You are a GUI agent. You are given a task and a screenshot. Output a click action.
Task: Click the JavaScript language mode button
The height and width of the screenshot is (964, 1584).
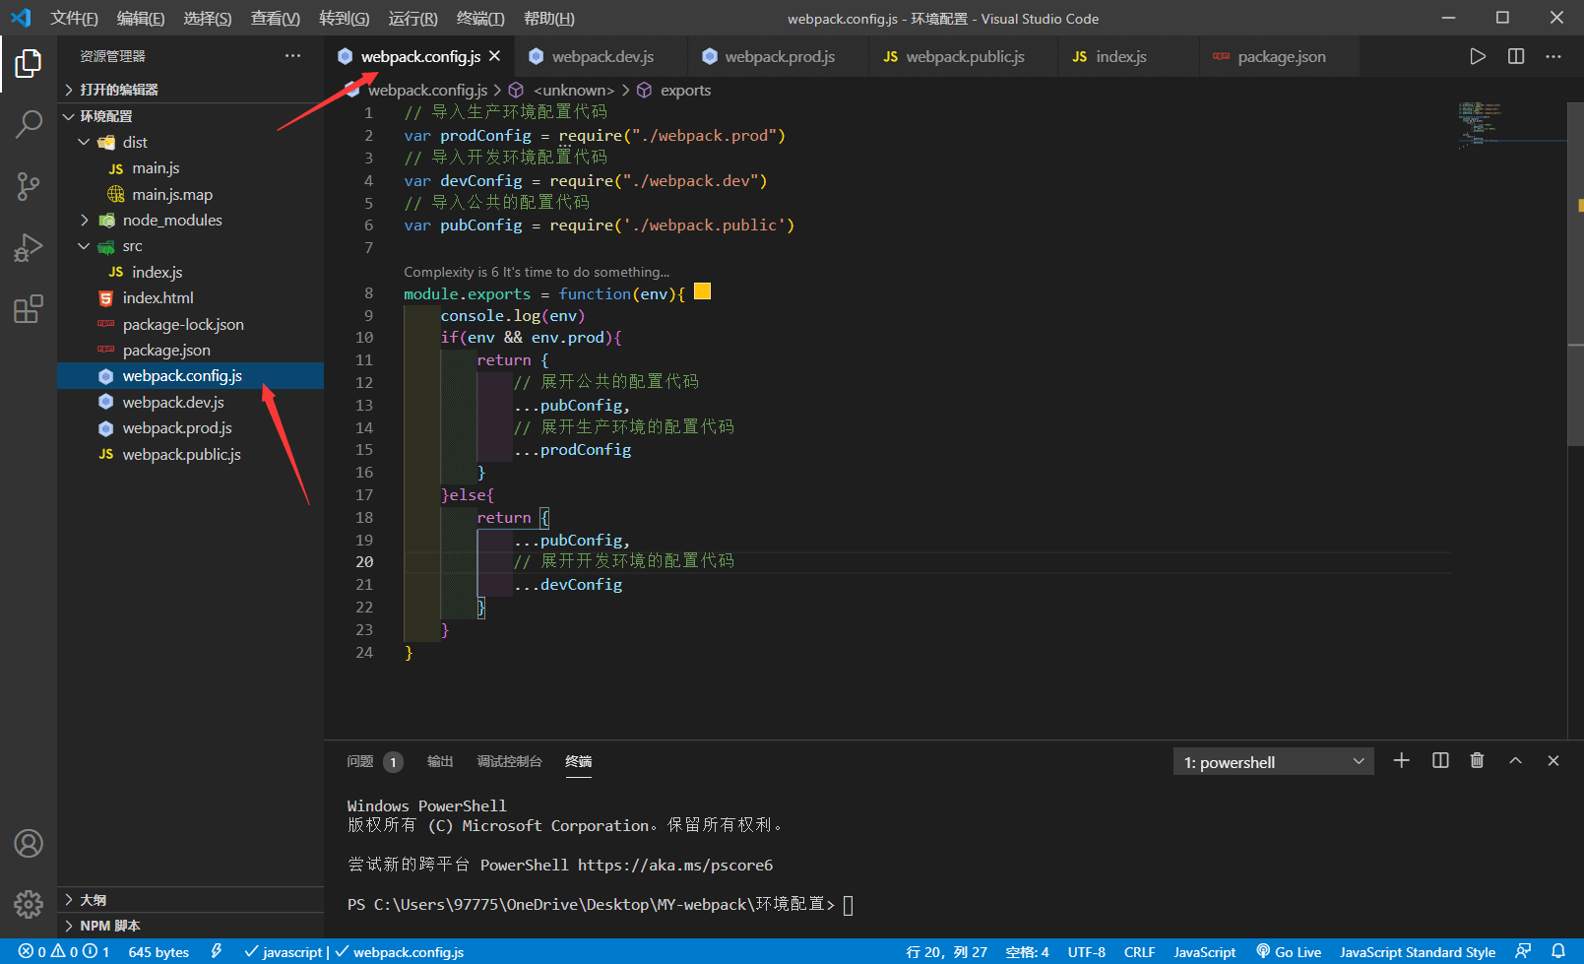click(x=1204, y=951)
